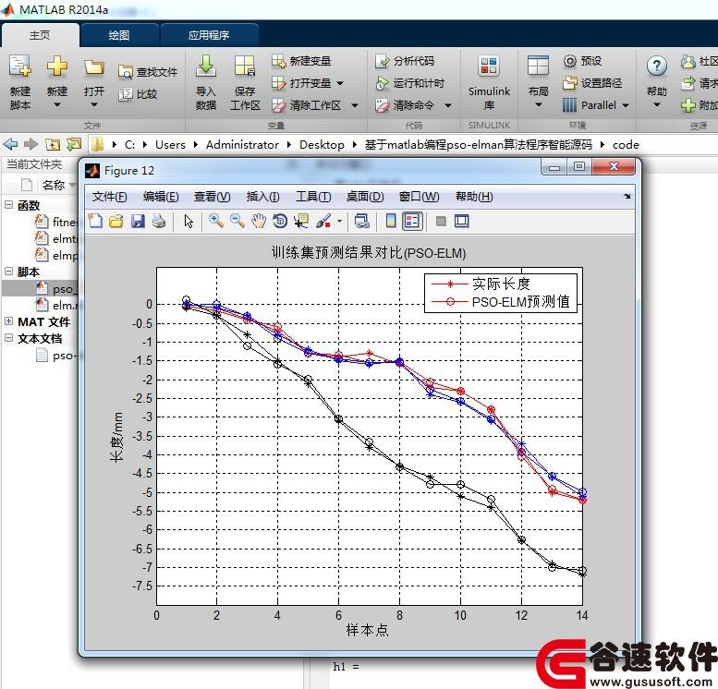Click the back arrow in the address bar
The image size is (718, 689).
click(x=10, y=145)
